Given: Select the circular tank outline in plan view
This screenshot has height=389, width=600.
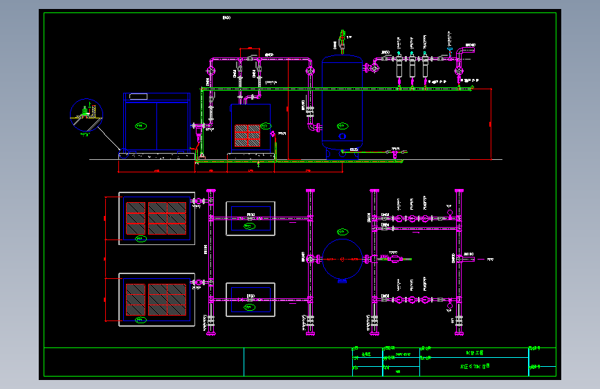Looking at the screenshot, I should (342, 259).
